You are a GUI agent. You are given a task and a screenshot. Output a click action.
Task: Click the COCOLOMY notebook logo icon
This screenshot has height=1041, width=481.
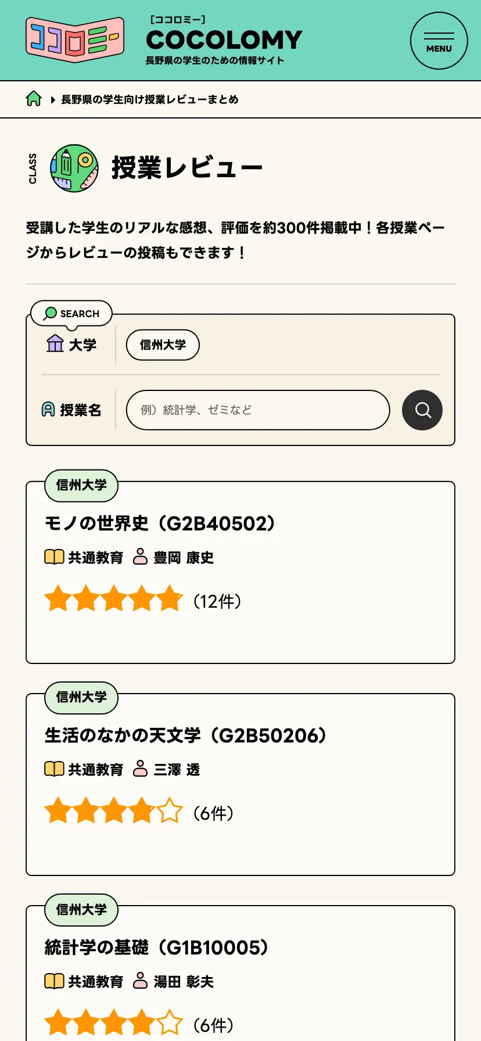click(x=74, y=40)
